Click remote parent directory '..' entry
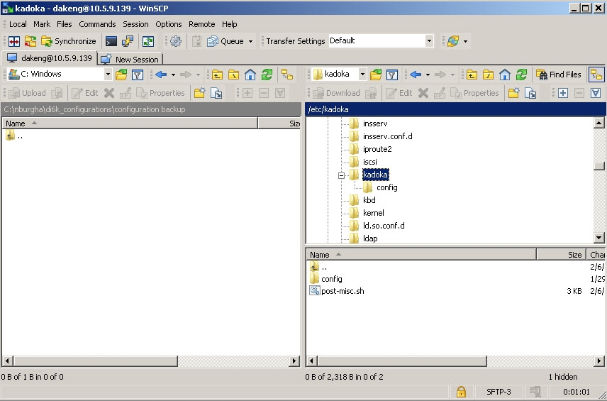Viewport: 607px width, 401px height. point(324,267)
